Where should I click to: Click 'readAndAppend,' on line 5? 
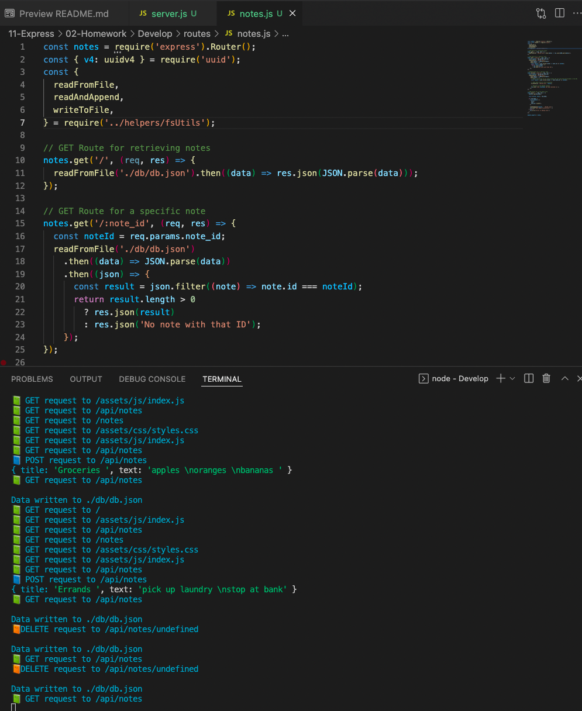coord(88,97)
